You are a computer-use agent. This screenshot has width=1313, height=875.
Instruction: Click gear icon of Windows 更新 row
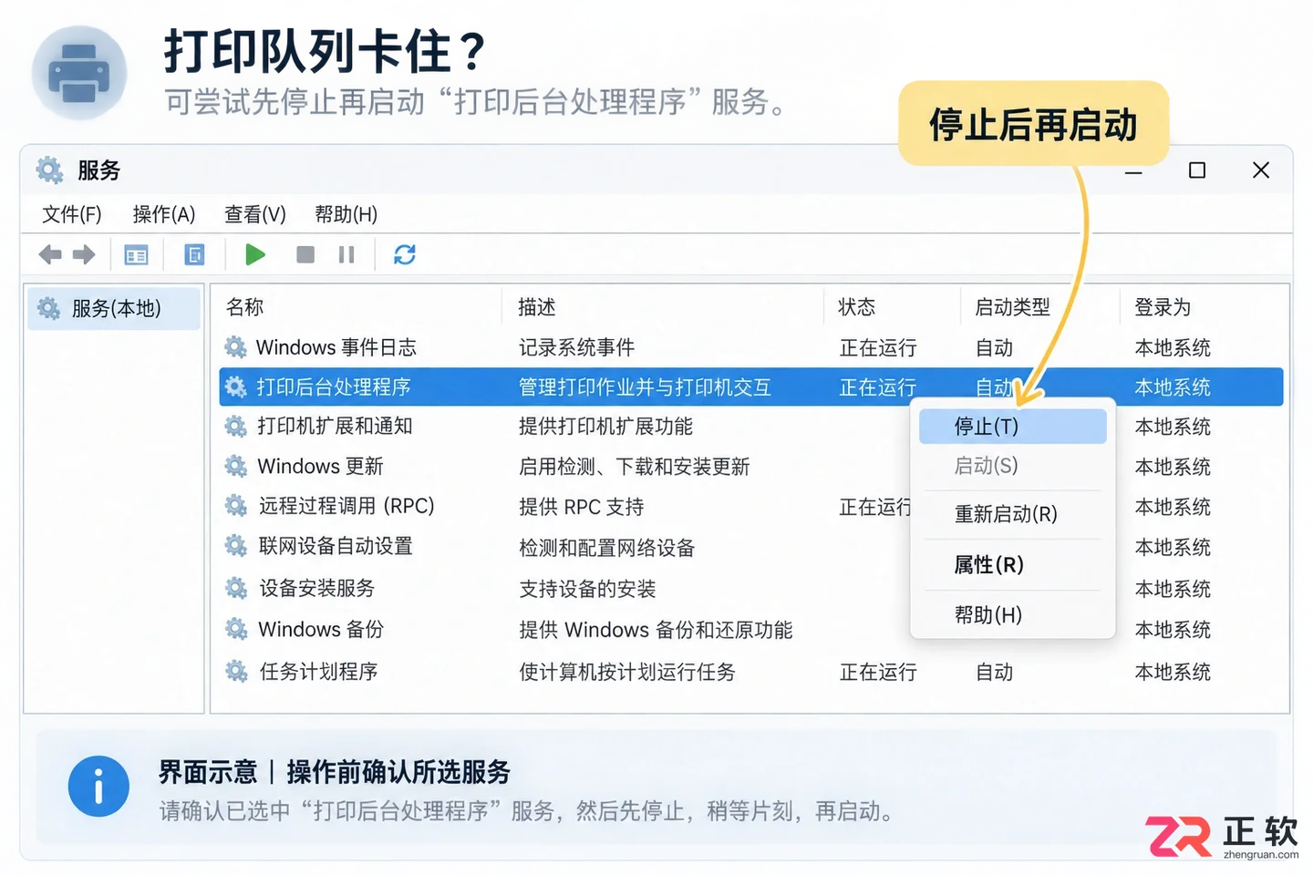tap(236, 467)
